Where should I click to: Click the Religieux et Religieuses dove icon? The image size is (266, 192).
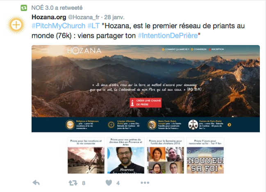[x=70, y=125]
